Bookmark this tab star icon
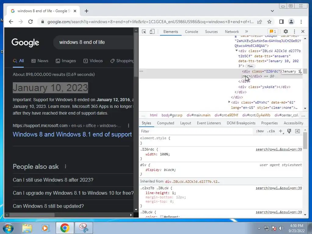Image resolution: width=312 pixels, height=234 pixels. point(269,22)
